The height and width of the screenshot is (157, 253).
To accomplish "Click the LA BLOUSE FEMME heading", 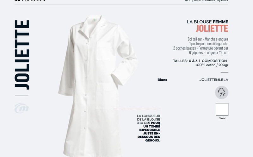I will [x=207, y=22].
